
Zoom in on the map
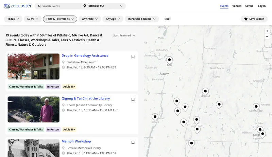point(267,31)
